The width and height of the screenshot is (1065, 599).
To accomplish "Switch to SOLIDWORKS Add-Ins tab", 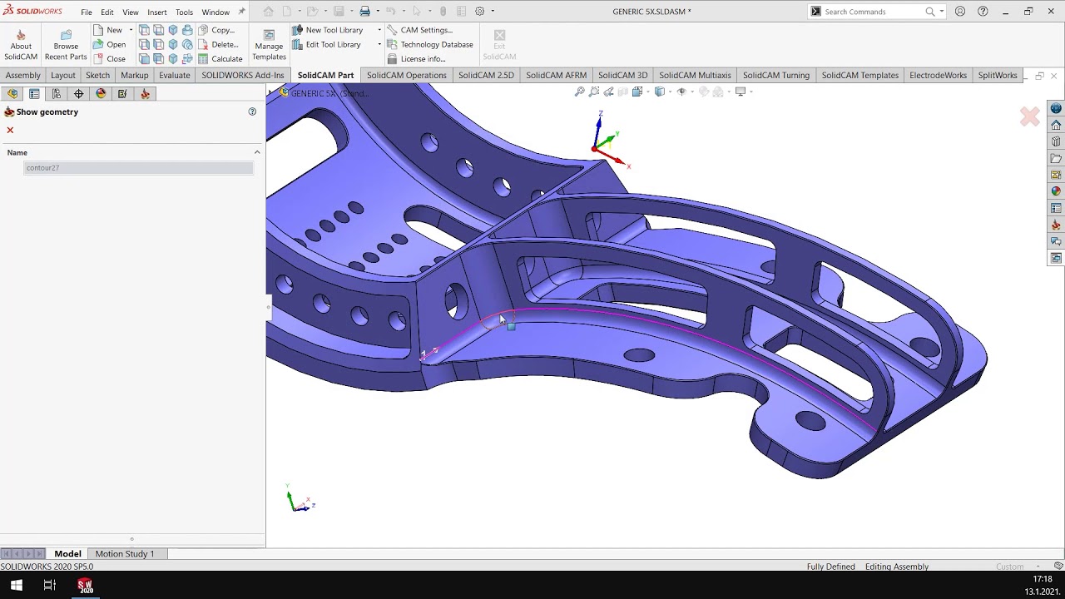I will (242, 75).
